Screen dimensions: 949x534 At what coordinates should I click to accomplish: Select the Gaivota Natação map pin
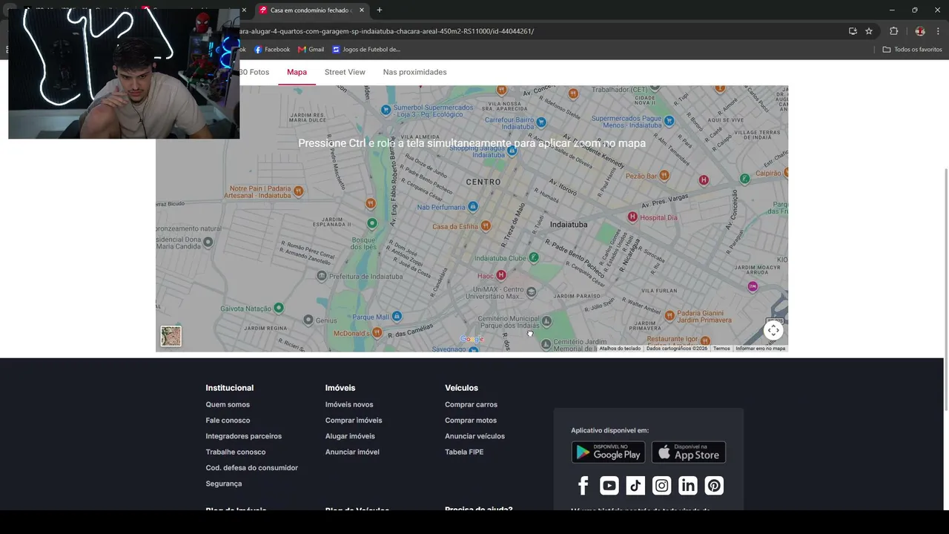coord(279,308)
